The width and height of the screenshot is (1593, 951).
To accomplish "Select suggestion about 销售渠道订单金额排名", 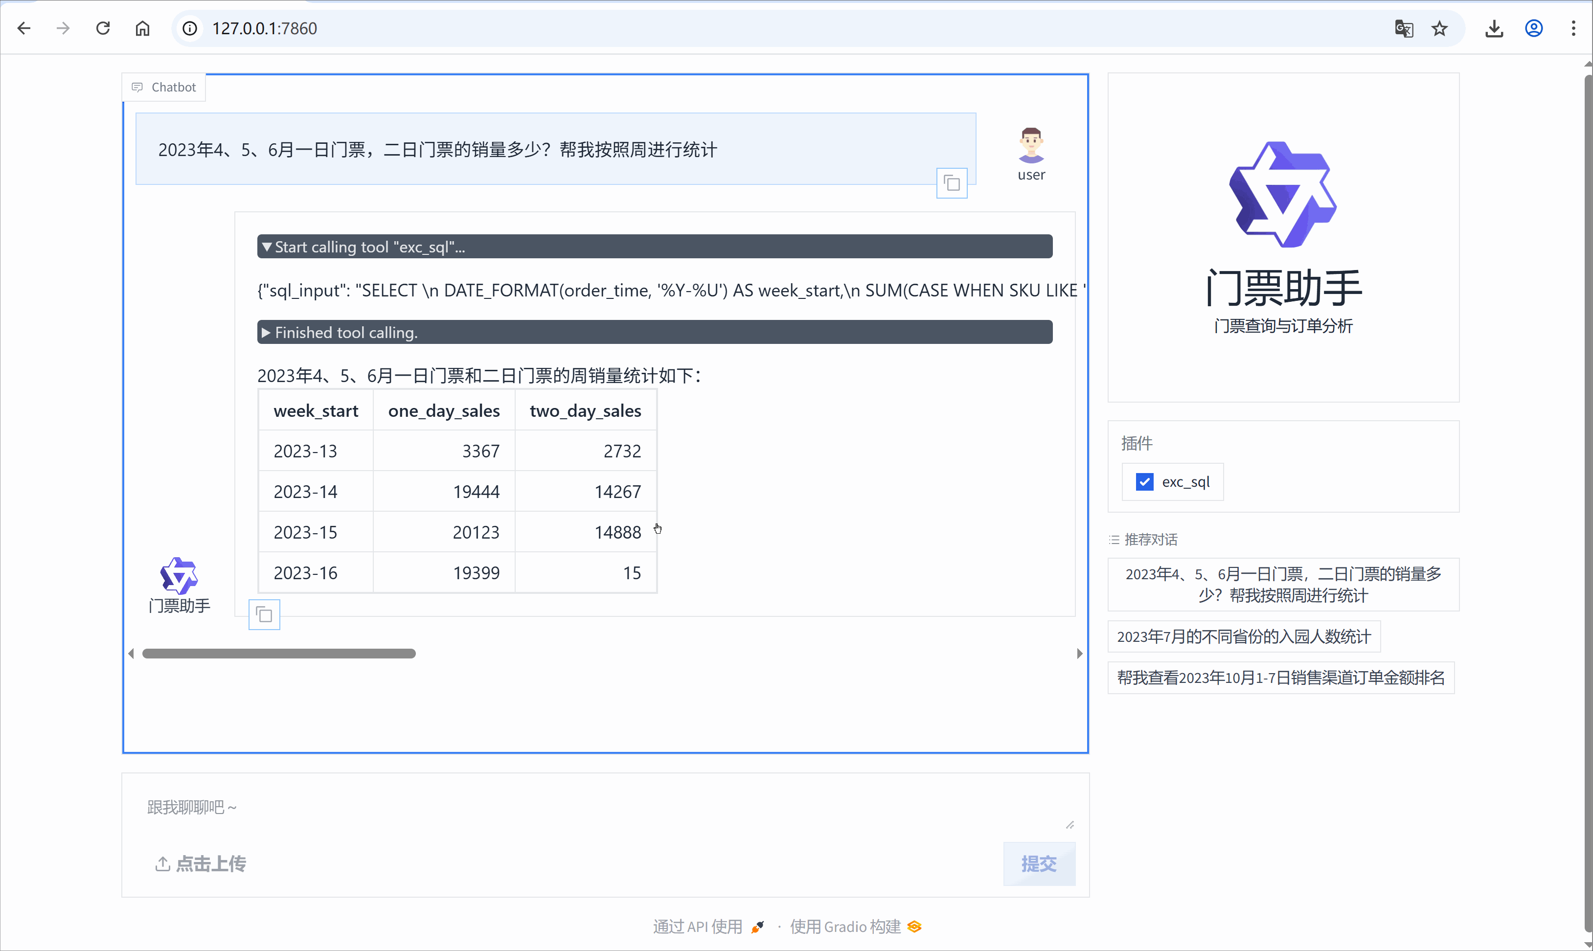I will point(1280,678).
